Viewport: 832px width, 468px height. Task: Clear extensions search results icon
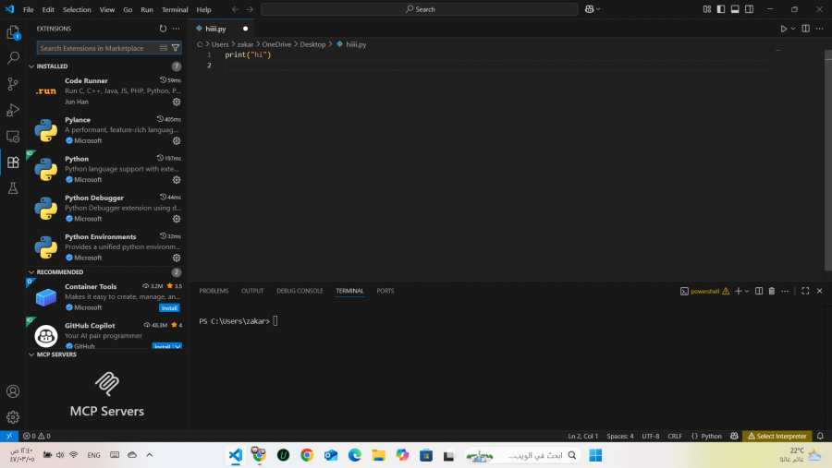tap(164, 48)
